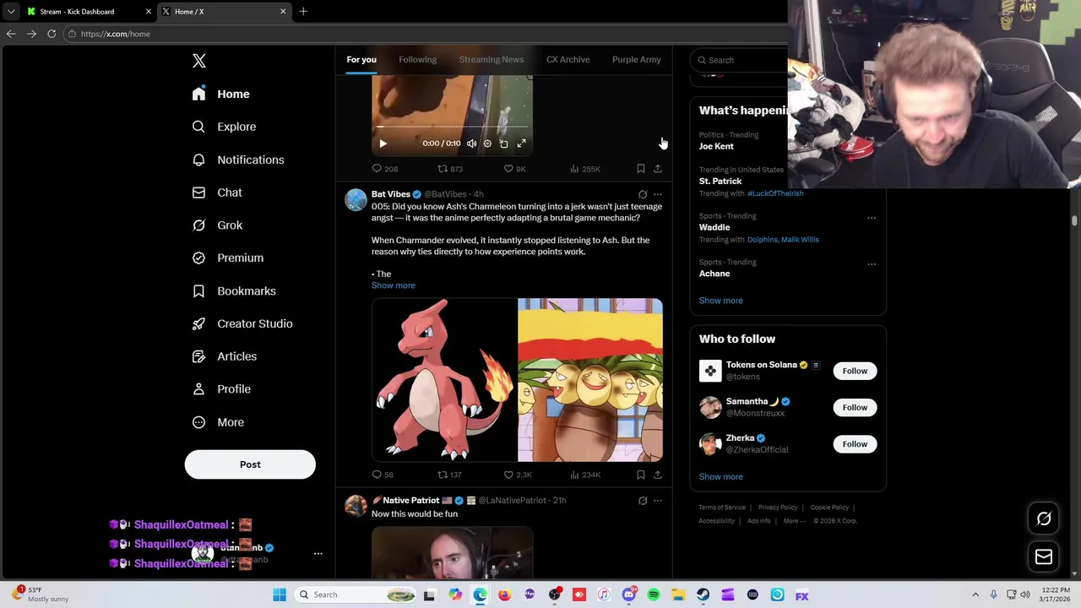Open Articles from the sidebar
1081x608 pixels.
click(225, 356)
